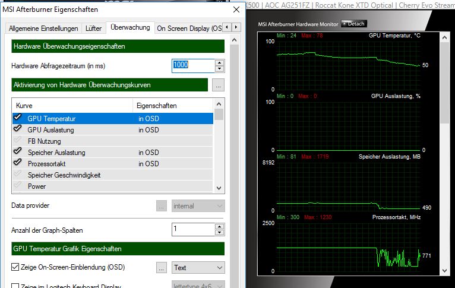Click the Hardware Monitor's vertical scrollbar thumb
This screenshot has width=455, height=288.
444,83
